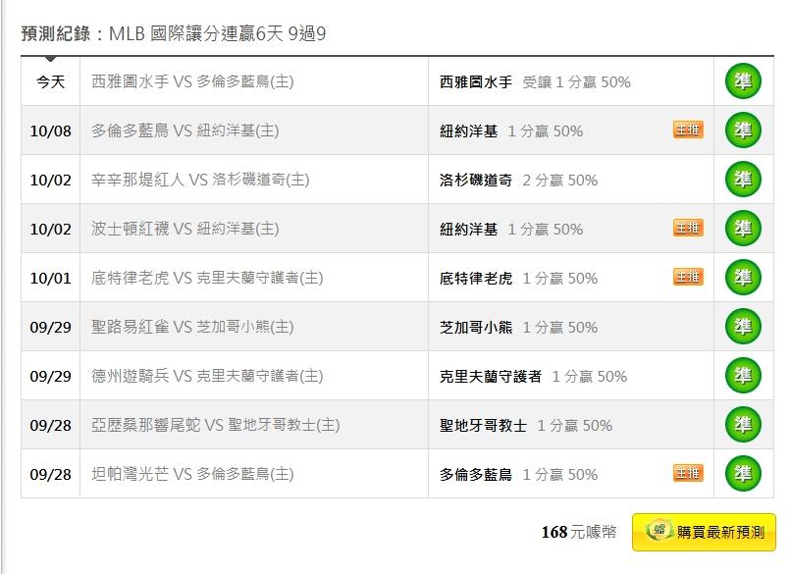Click the orange 主推 badge in the 10/08 row
790x574 pixels.
(688, 130)
